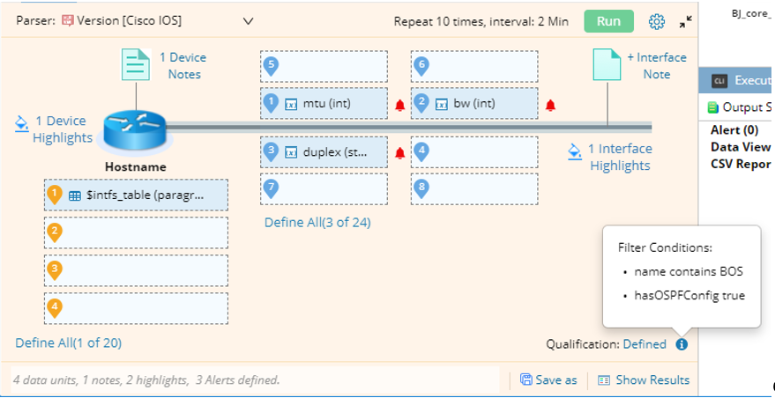Screen dimensions: 775x398
Task: Open the CLI Execute tab
Action: click(736, 81)
